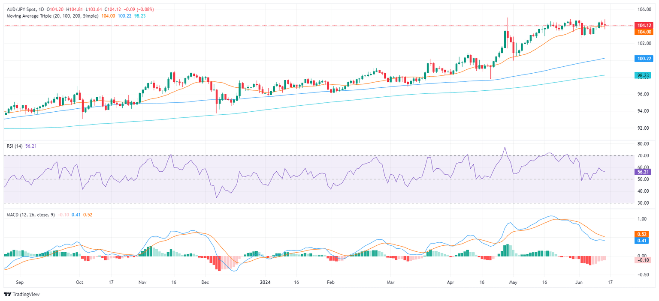
Task: Click the Nov date label
Action: [x=143, y=283]
